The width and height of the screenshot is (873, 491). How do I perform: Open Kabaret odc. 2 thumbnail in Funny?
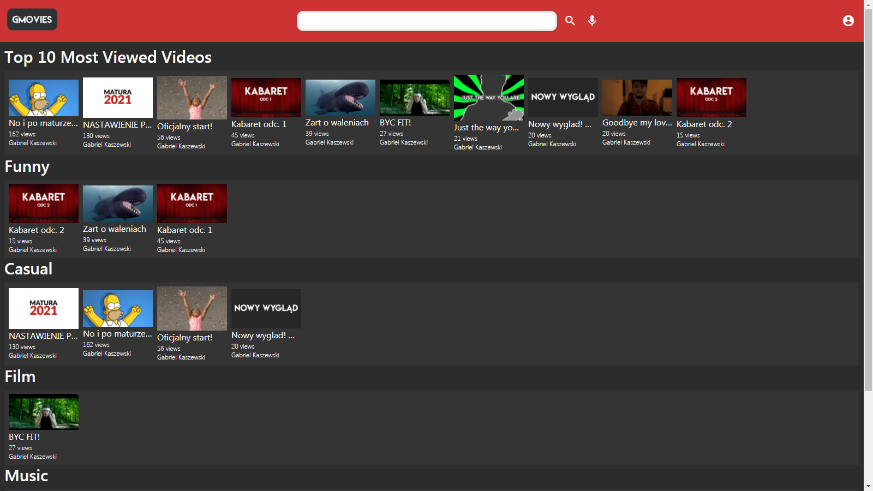44,203
